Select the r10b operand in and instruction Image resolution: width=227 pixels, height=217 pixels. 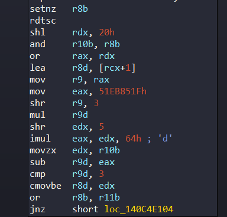[83, 44]
